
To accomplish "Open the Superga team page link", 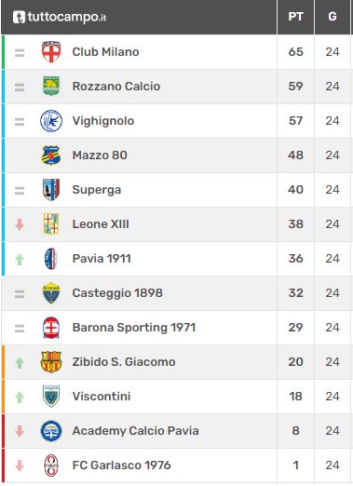I will click(x=97, y=190).
